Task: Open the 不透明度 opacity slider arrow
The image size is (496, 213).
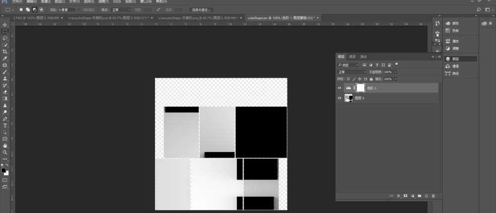Action: tap(395, 72)
